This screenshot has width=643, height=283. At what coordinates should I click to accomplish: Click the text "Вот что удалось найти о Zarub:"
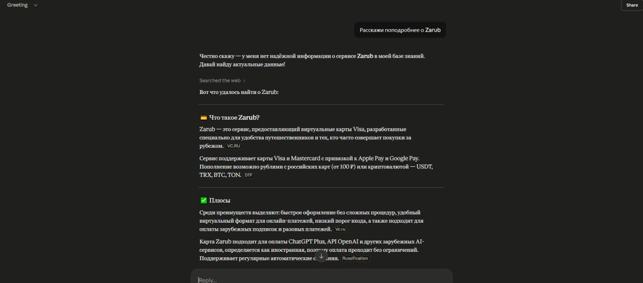pyautogui.click(x=239, y=92)
